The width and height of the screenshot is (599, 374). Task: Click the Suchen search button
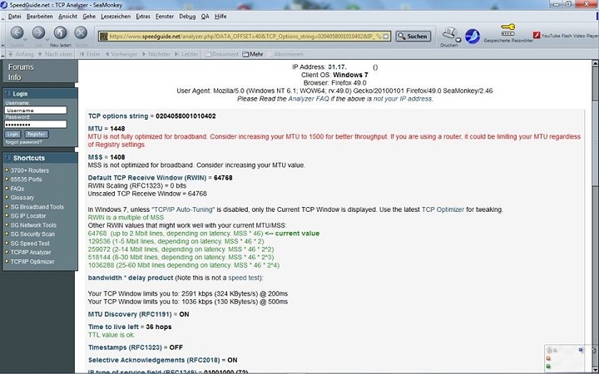pyautogui.click(x=413, y=37)
